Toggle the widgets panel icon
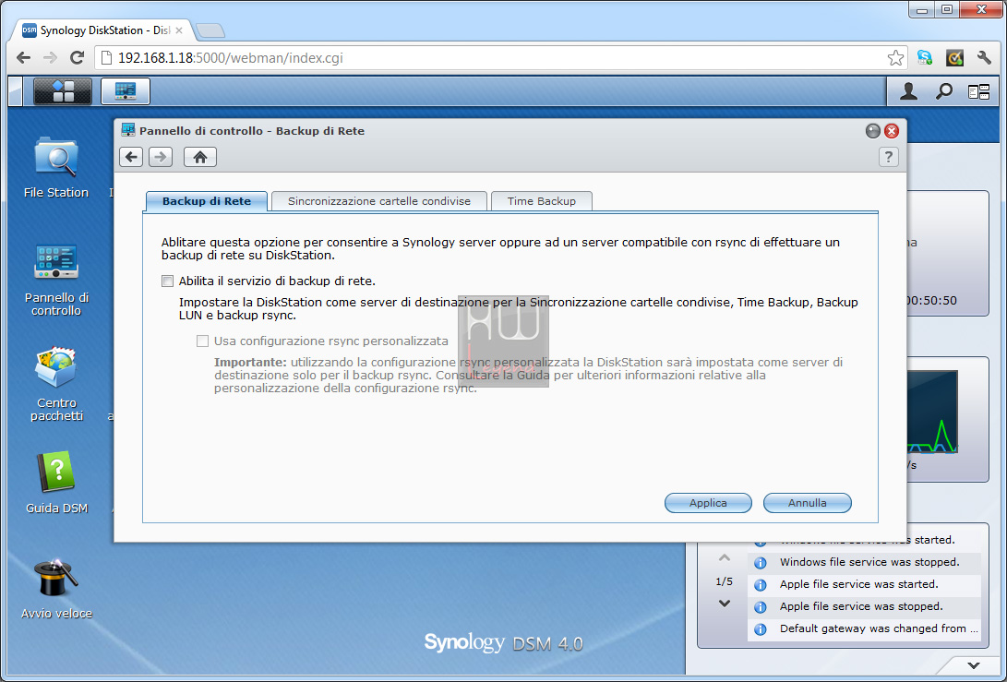The height and width of the screenshot is (682, 1007). pos(978,92)
